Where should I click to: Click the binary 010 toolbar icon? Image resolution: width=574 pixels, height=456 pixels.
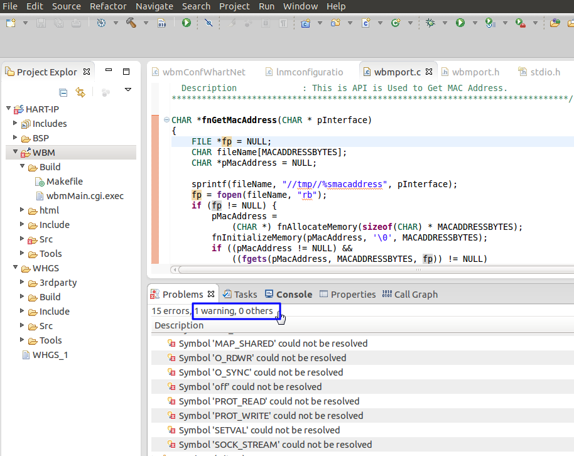click(x=161, y=23)
